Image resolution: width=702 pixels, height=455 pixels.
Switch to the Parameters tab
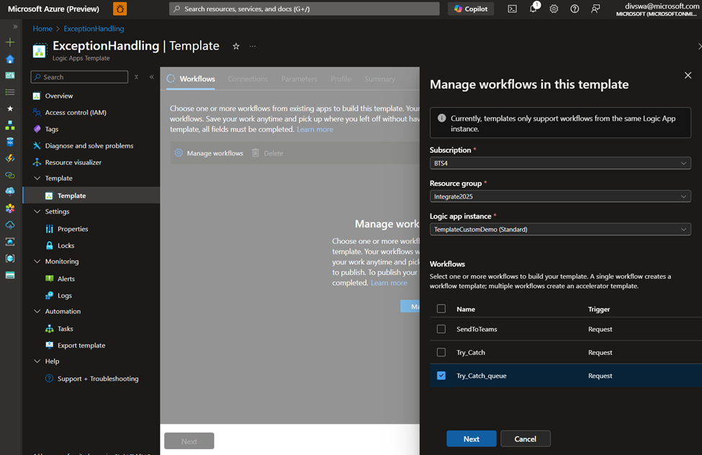[299, 78]
